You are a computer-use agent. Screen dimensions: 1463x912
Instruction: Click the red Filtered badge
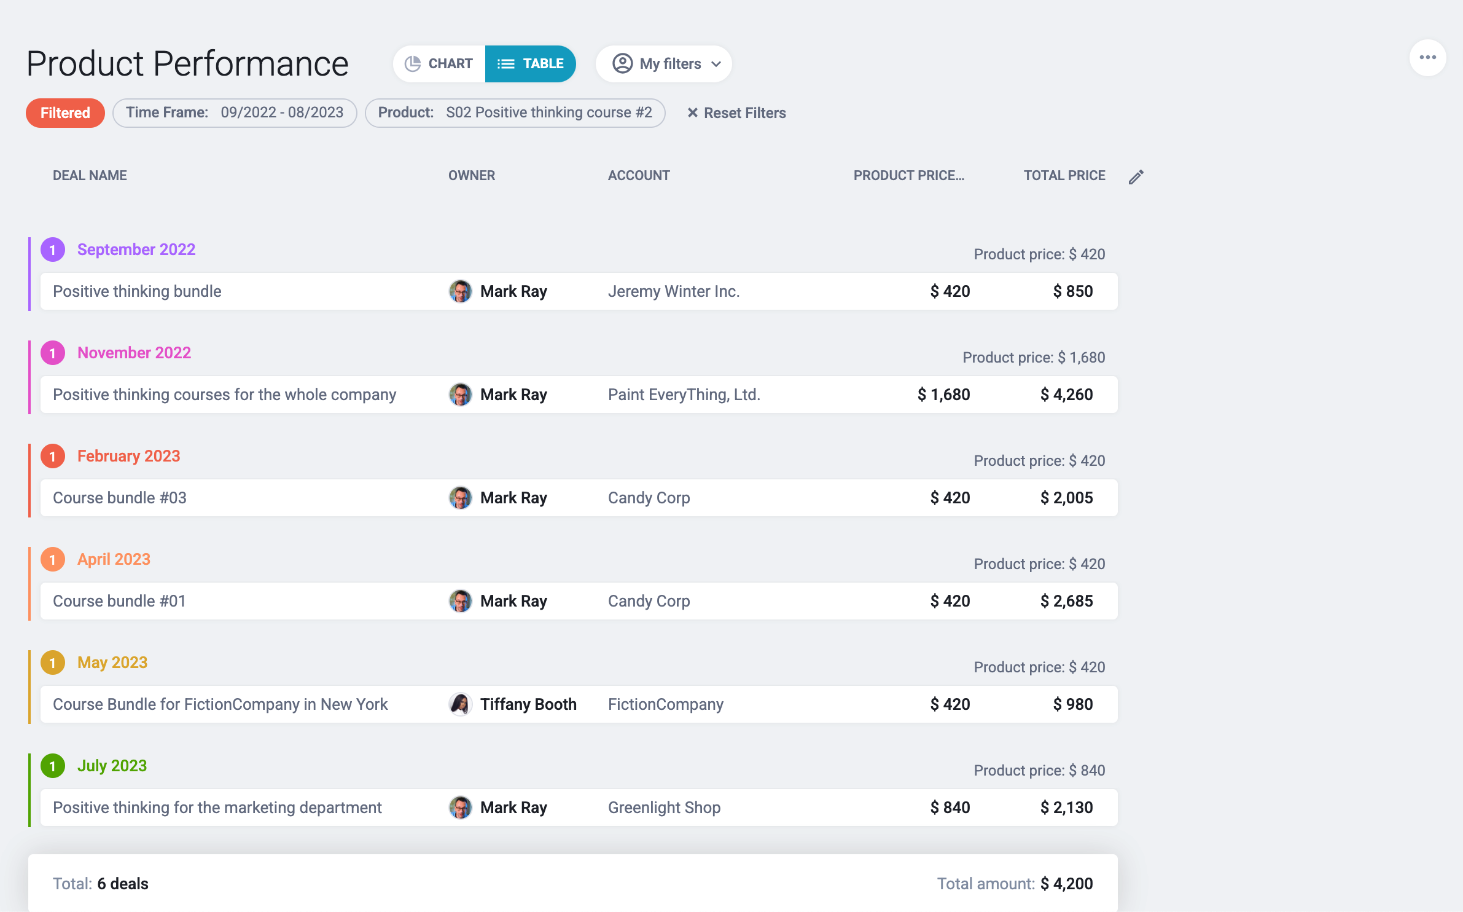(65, 113)
